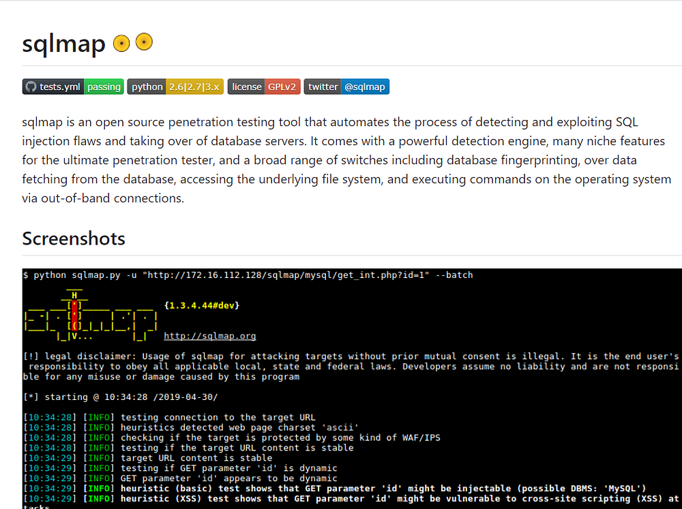682x509 pixels.
Task: Click the first yellow emoji beside sqlmap title
Action: pyautogui.click(x=121, y=42)
